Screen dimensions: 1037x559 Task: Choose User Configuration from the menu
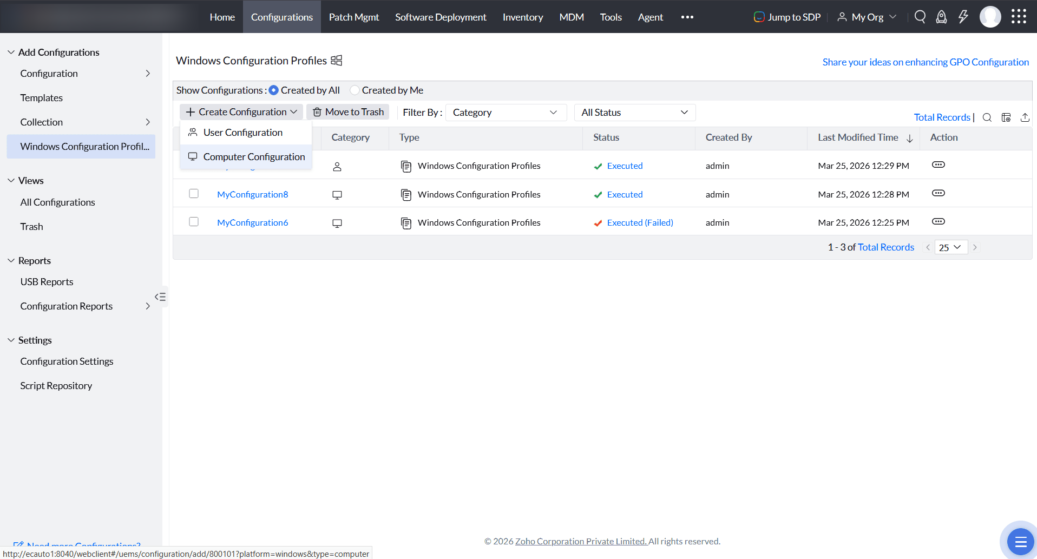tap(246, 133)
